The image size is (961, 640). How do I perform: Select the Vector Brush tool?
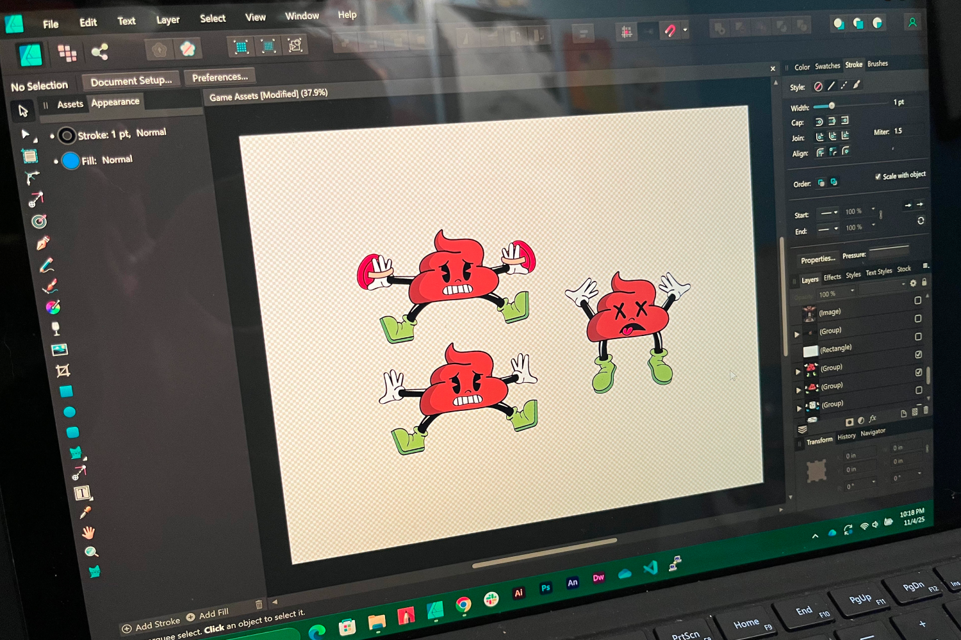50,286
